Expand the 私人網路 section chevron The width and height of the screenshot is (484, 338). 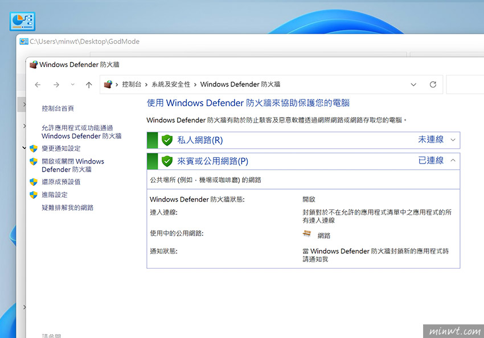[453, 140]
